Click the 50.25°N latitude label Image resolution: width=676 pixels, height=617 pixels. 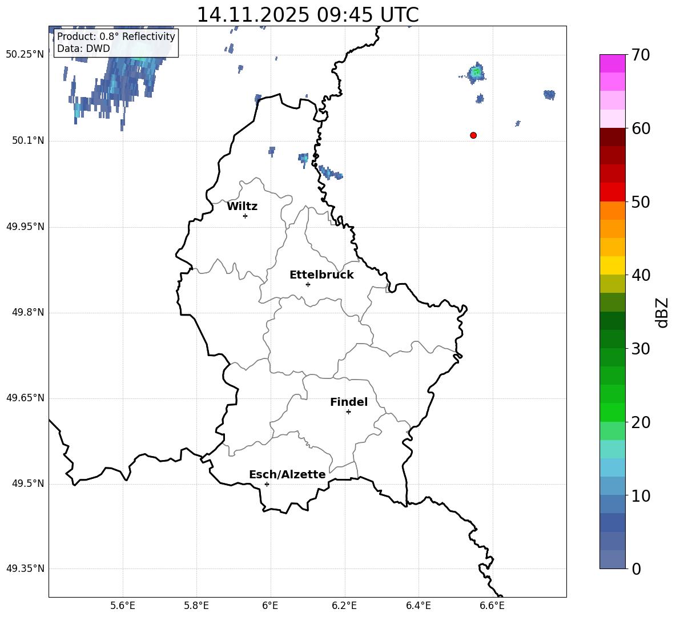25,55
